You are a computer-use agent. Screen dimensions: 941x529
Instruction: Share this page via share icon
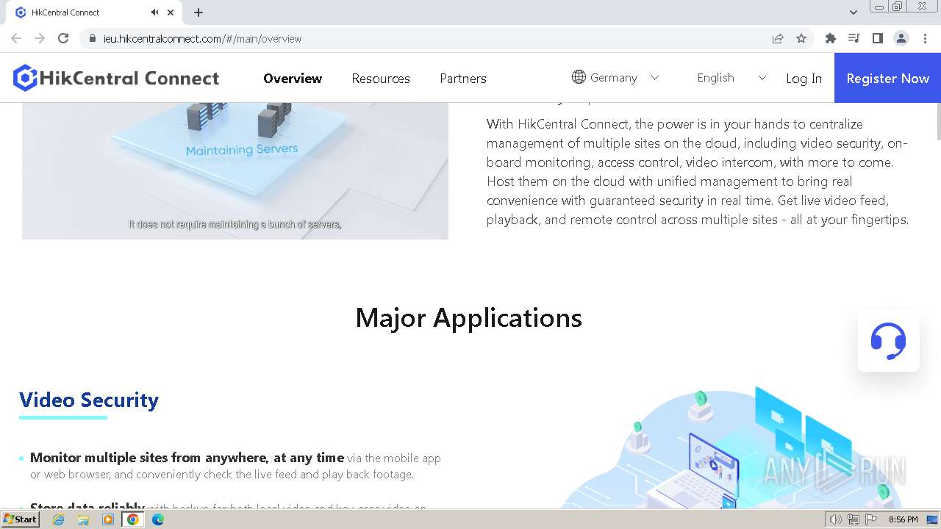[x=778, y=38]
